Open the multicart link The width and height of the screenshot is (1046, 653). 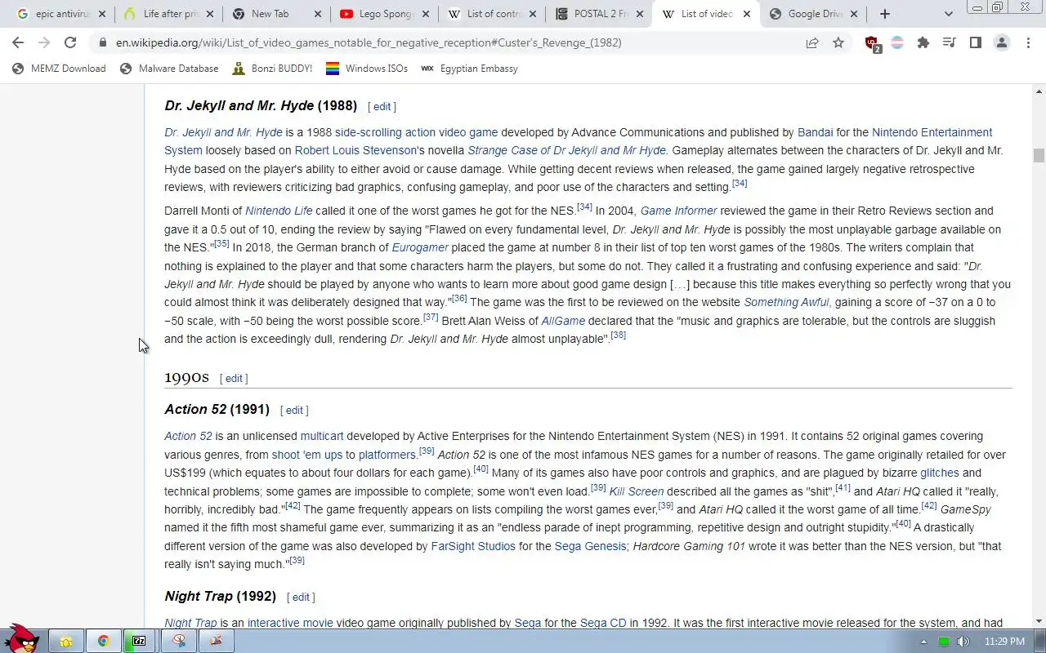click(322, 436)
